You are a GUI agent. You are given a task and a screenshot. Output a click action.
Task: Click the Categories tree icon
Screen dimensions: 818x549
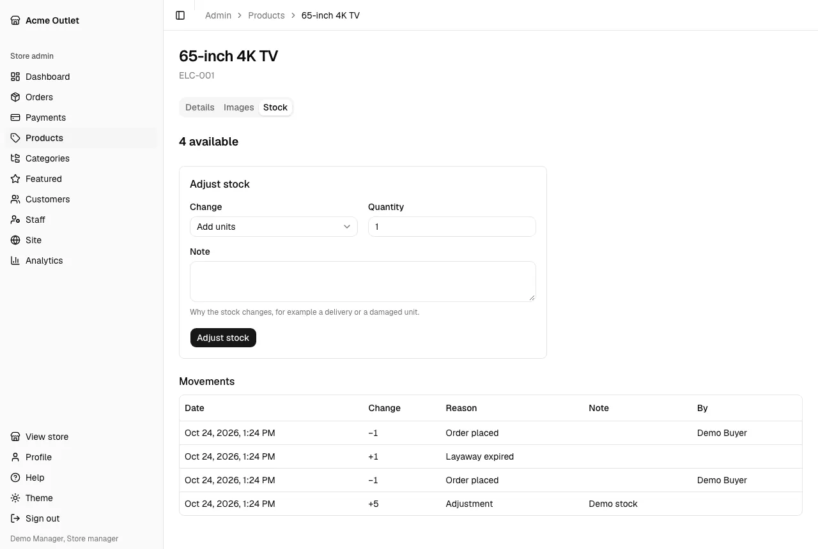15,158
